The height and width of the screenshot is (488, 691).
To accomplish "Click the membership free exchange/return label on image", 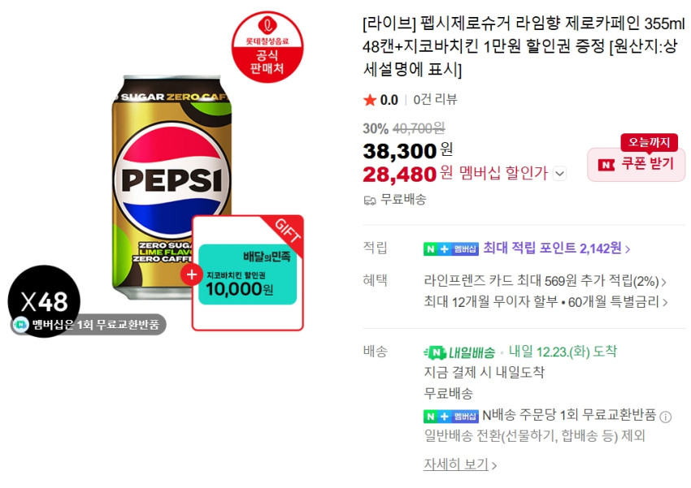I will click(89, 325).
